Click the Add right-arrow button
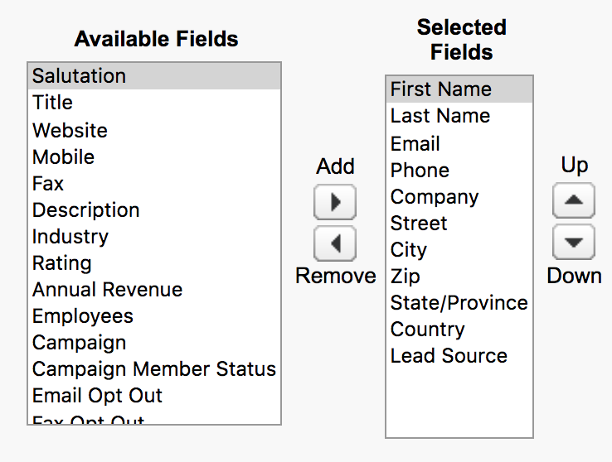 pos(335,202)
